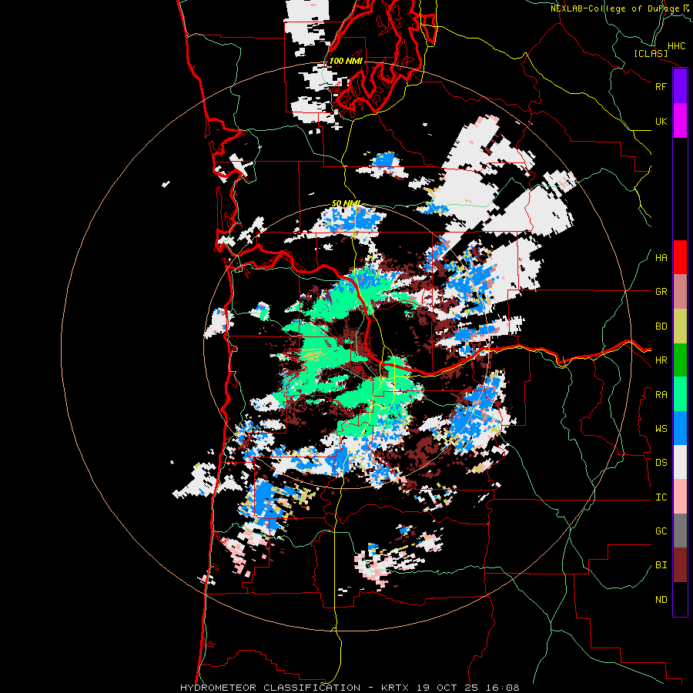This screenshot has height=693, width=693.
Task: Click the [CLAS] units label
Action: click(651, 54)
